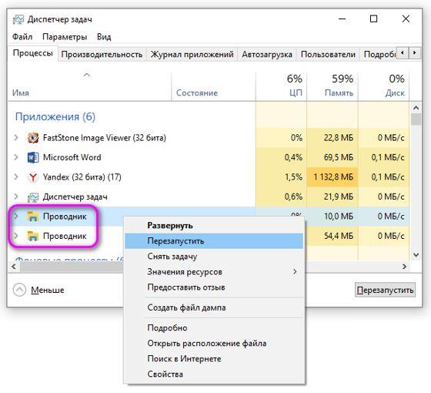
Task: Expand the Диспетчер задач process entry
Action: 16,196
